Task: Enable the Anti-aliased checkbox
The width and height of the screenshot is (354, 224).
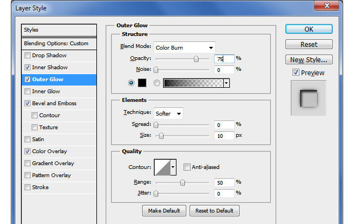Action: (187, 167)
